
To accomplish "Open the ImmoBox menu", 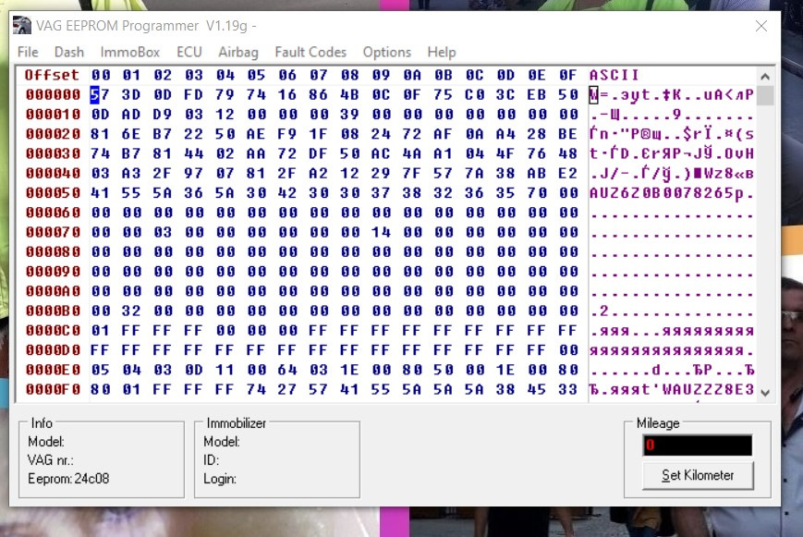I will coord(129,52).
